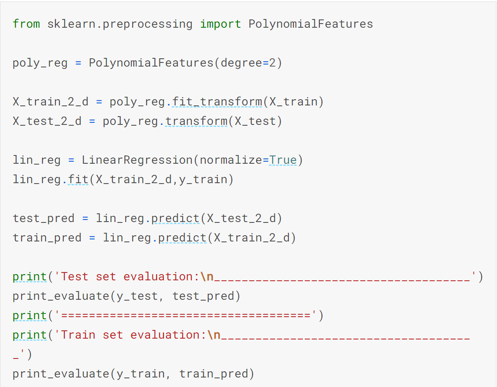Click the first underlined print keyword
Image resolution: width=497 pixels, height=387 pixels.
coord(30,277)
